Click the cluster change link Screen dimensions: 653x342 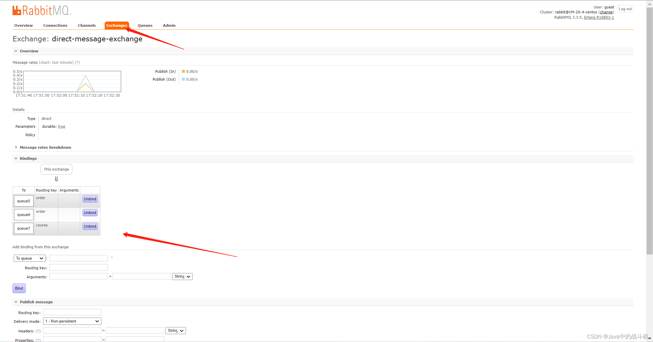(x=606, y=12)
